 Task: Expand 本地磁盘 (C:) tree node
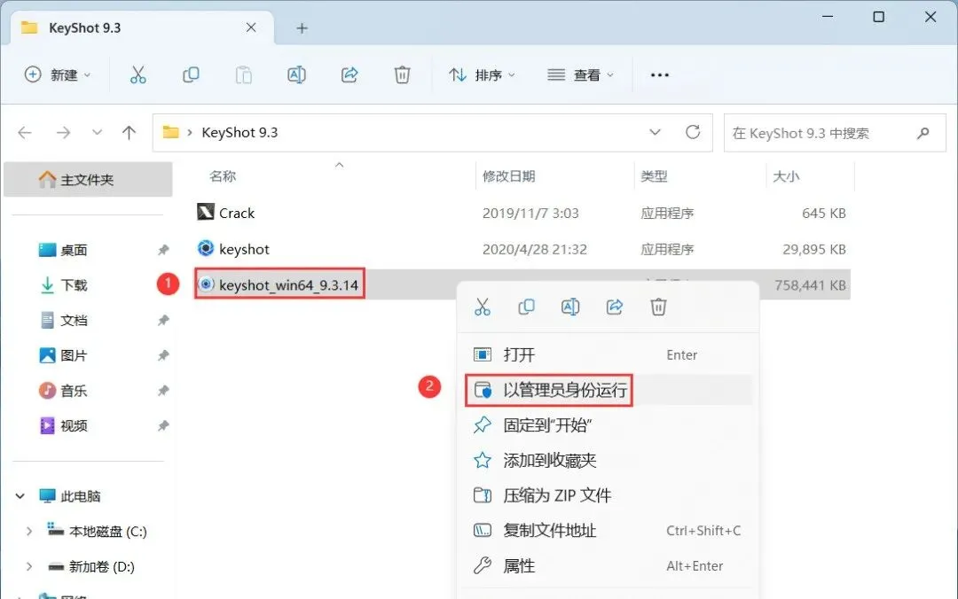pyautogui.click(x=28, y=532)
